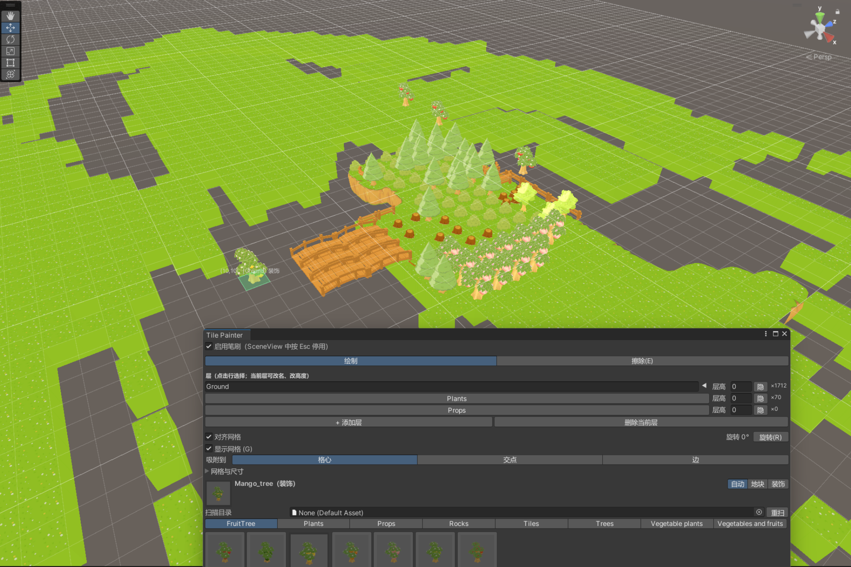
Task: Click the + 添加层 add layer button
Action: [348, 422]
